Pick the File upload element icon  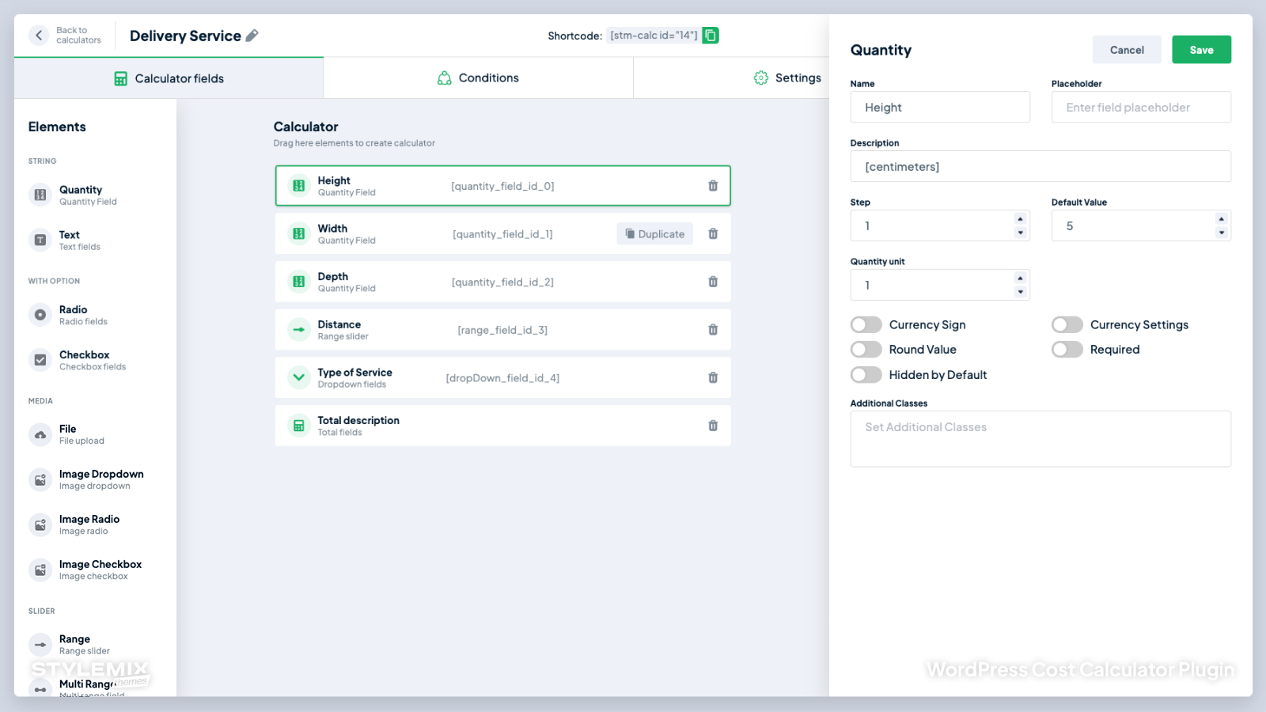pyautogui.click(x=40, y=434)
